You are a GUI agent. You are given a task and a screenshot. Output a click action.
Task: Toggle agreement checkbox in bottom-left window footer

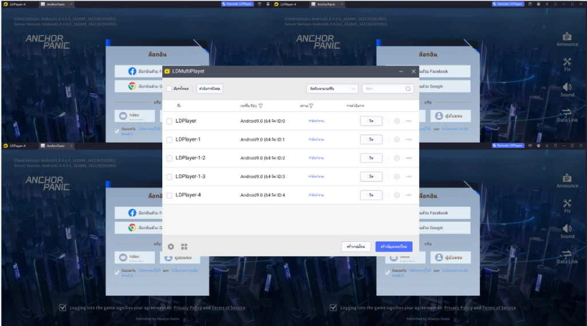[62, 308]
